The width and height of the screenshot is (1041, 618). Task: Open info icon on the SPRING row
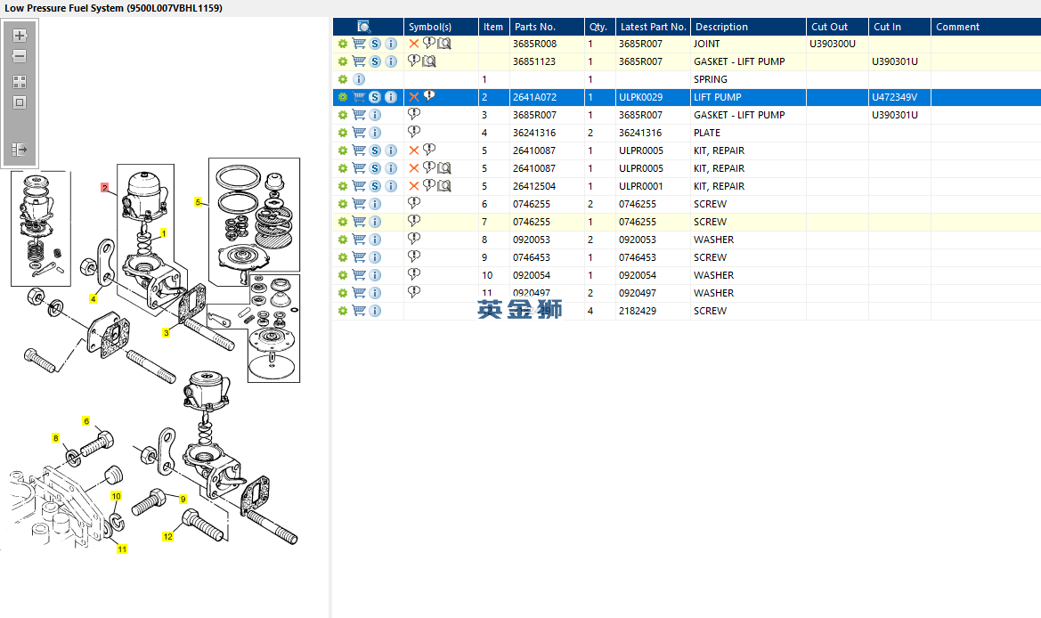[359, 79]
